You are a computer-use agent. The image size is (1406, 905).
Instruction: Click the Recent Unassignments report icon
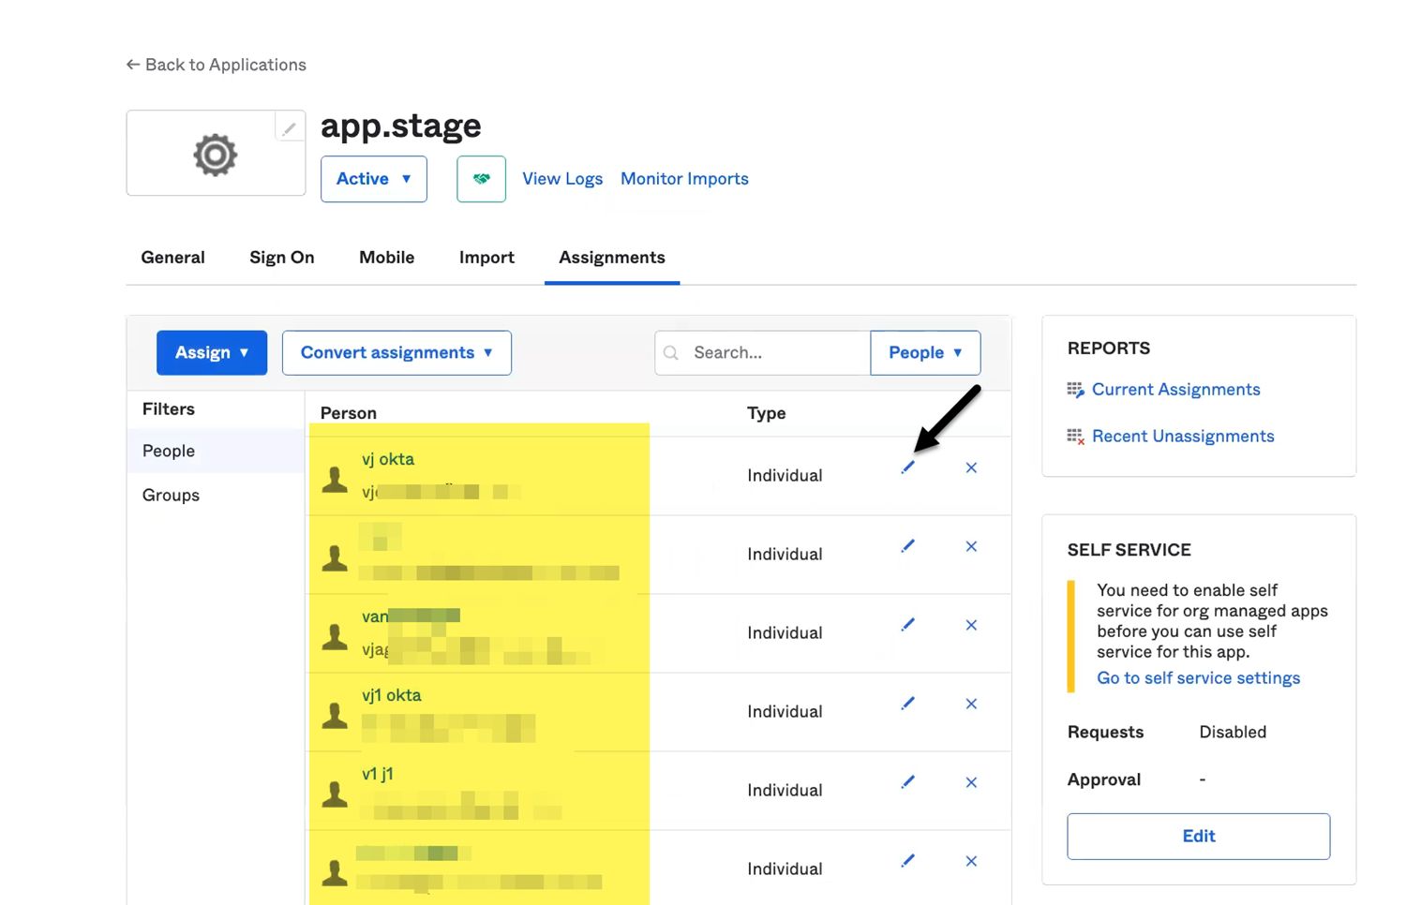1075,437
